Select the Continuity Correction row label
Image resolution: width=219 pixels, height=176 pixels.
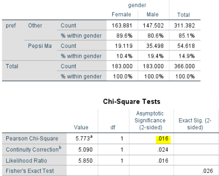click(33, 149)
